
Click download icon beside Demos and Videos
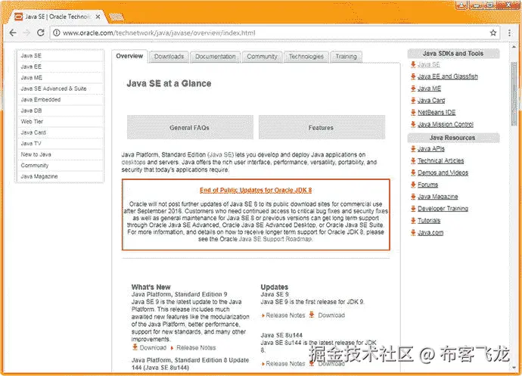(413, 172)
